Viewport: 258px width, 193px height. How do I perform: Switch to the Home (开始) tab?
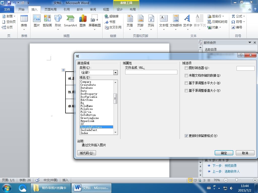[x=21, y=10]
